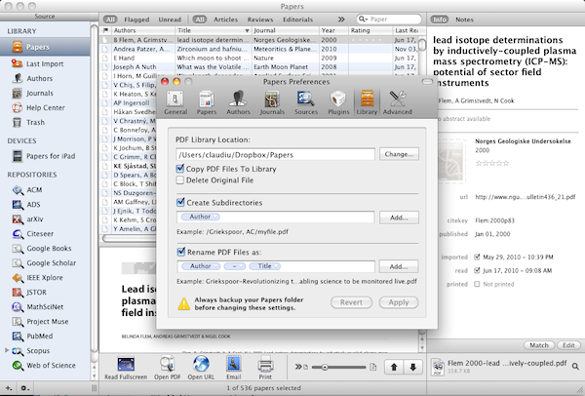
Task: Click the Read Fullscreen toolbar icon
Action: (126, 368)
